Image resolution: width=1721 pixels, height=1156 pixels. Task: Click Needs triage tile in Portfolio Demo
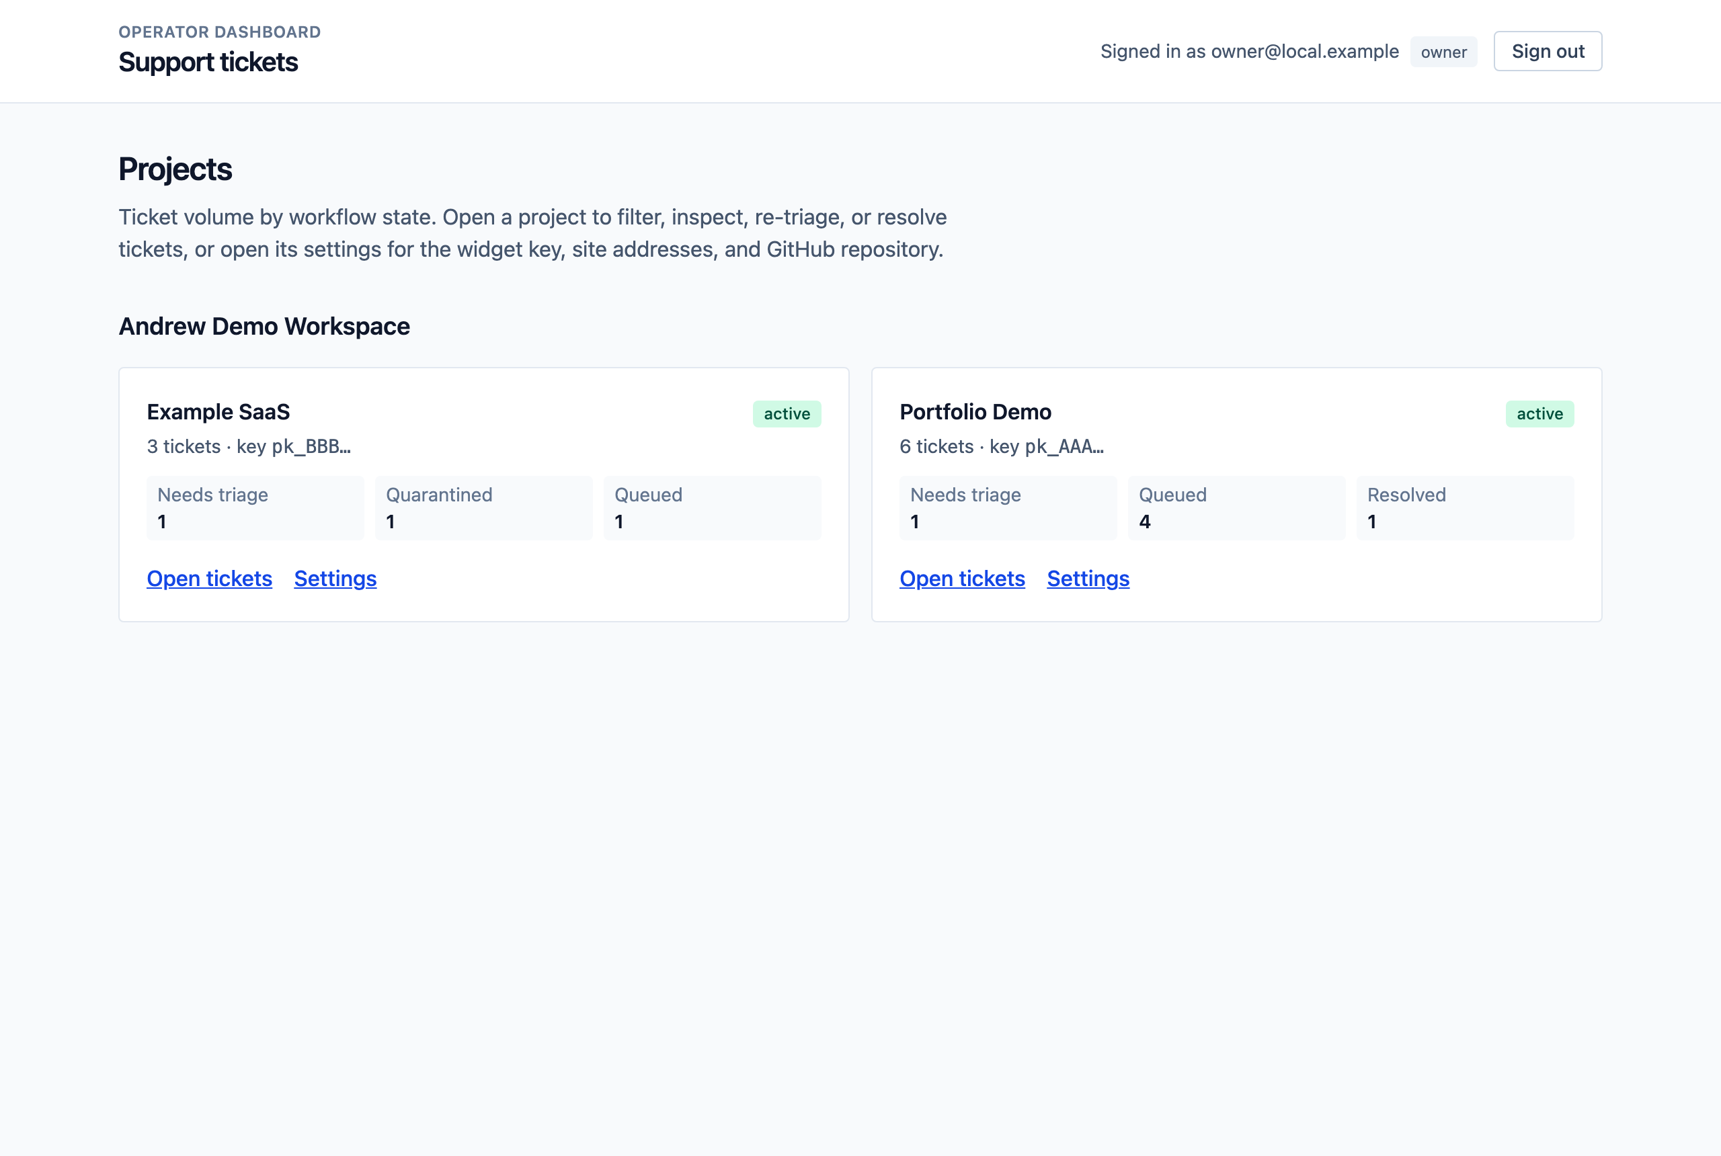[1008, 508]
